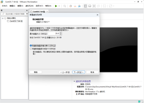The image size is (144, 103).
Task: Close the 新建虚拟机向导 dialog
Action: coord(97,15)
